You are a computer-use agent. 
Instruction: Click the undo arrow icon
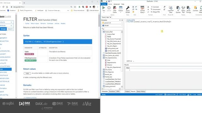tap(136, 7)
